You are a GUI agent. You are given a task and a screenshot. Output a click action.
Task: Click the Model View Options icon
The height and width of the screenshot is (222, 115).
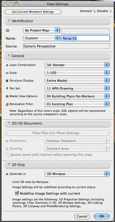pos(7,96)
